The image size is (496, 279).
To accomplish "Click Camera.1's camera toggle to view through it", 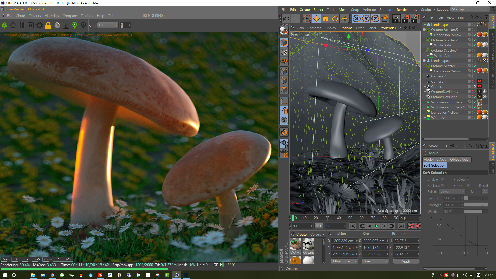I will 479,81.
